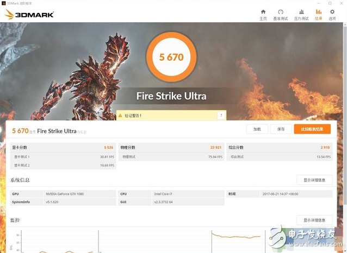Click the 3DMARK logo in the header
The width and height of the screenshot is (347, 253).
[29, 15]
